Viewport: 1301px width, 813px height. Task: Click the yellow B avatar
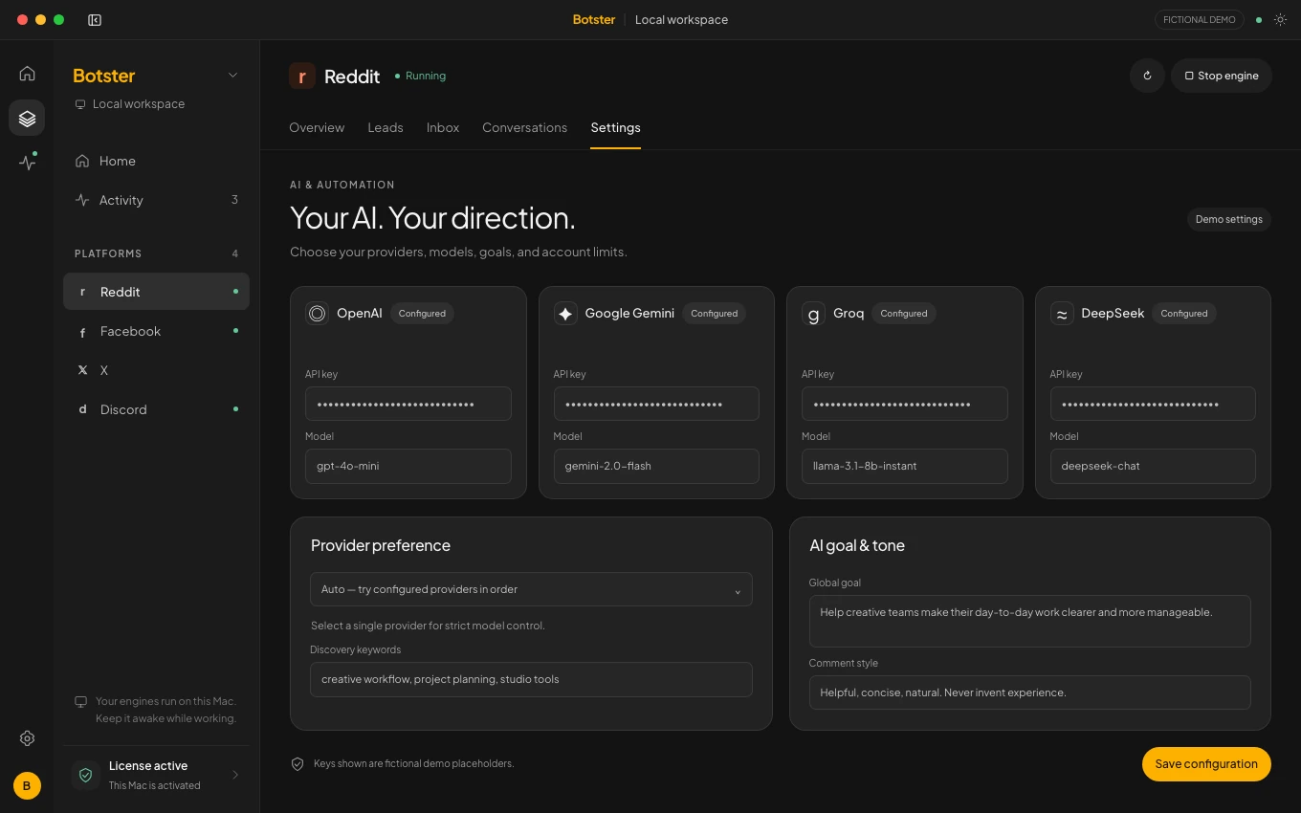tap(27, 785)
